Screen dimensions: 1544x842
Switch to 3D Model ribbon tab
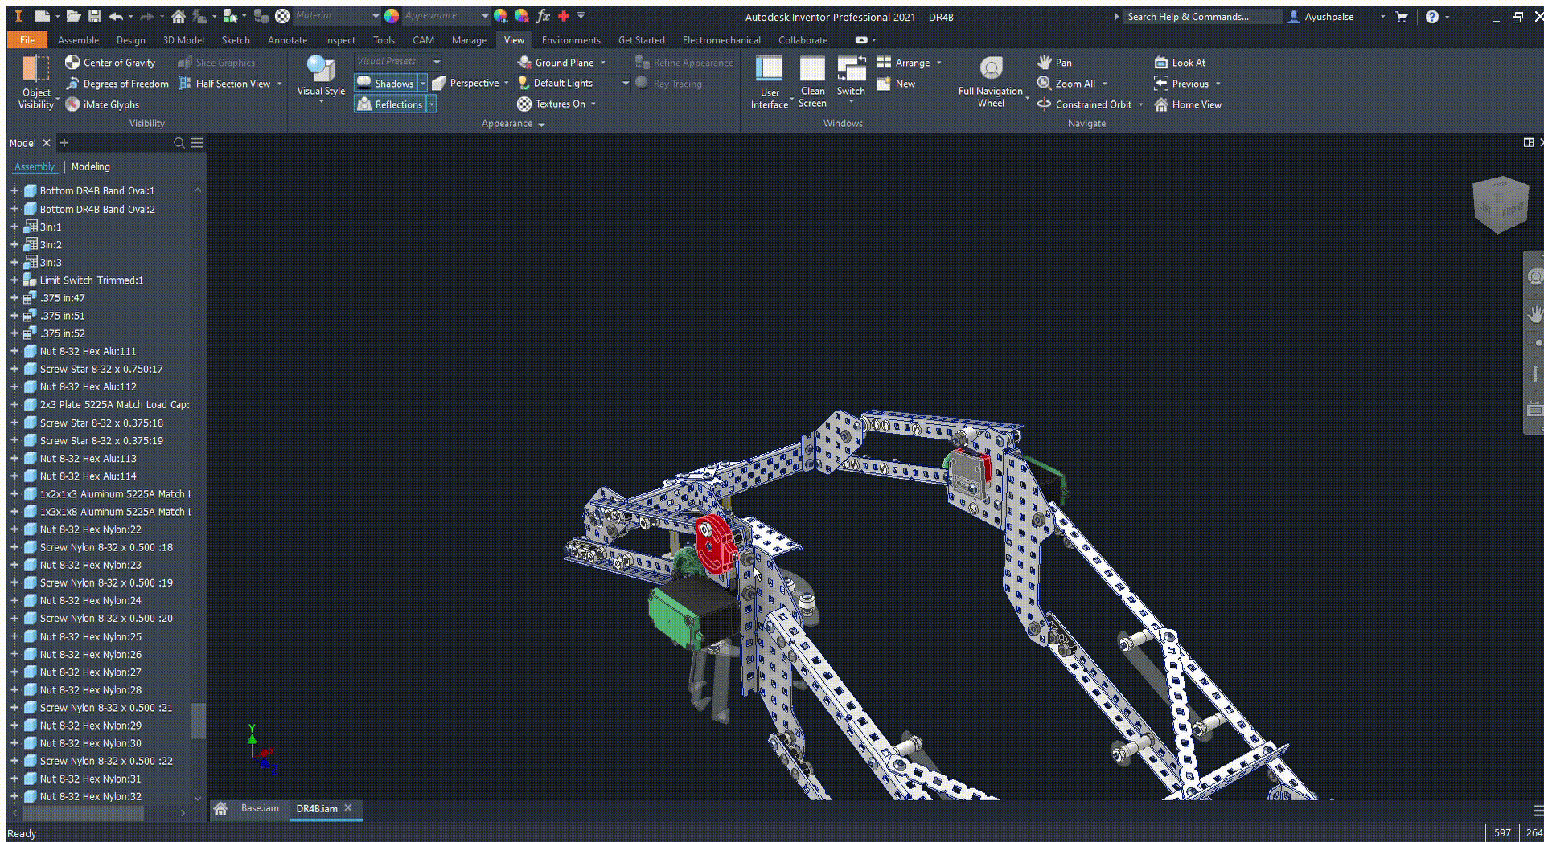point(183,40)
